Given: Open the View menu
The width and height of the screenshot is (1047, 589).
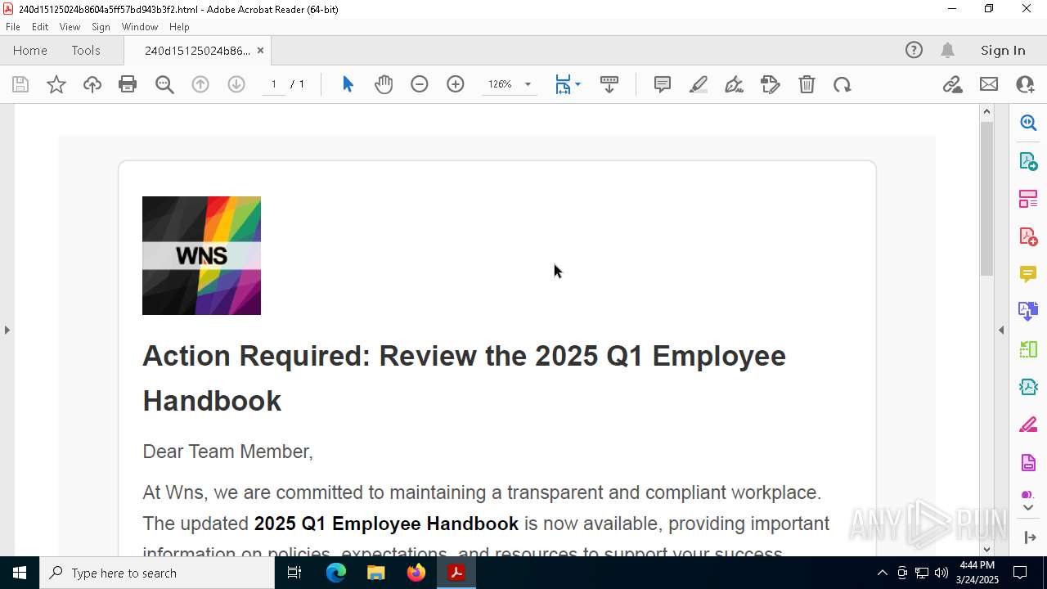Looking at the screenshot, I should pos(70,27).
